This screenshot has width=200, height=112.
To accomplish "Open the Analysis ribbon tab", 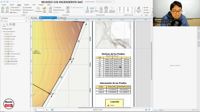I will point(27,5).
